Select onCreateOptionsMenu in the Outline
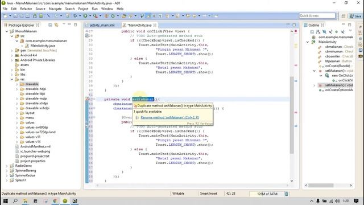The height and width of the screenshot is (205, 364). tap(339, 90)
